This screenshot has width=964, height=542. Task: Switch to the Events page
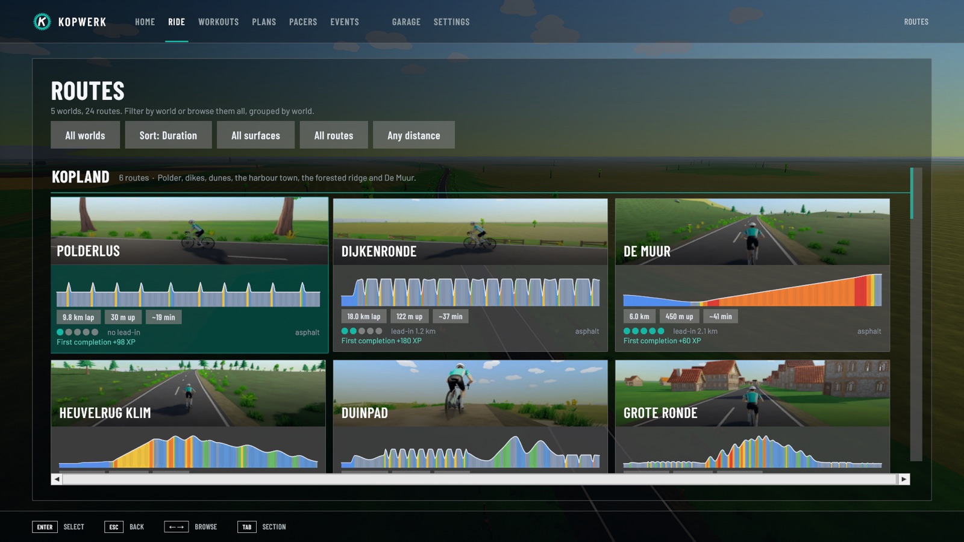click(345, 22)
